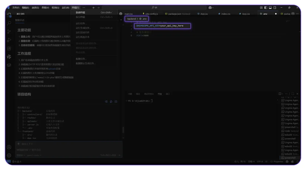
Task: Click the Go Back arrow in title bar
Action: click(x=94, y=8)
